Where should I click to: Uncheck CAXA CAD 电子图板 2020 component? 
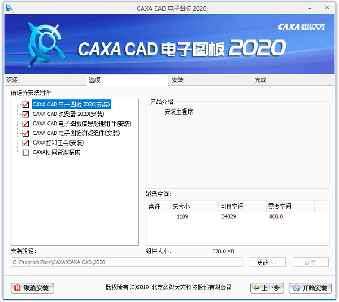pyautogui.click(x=26, y=104)
